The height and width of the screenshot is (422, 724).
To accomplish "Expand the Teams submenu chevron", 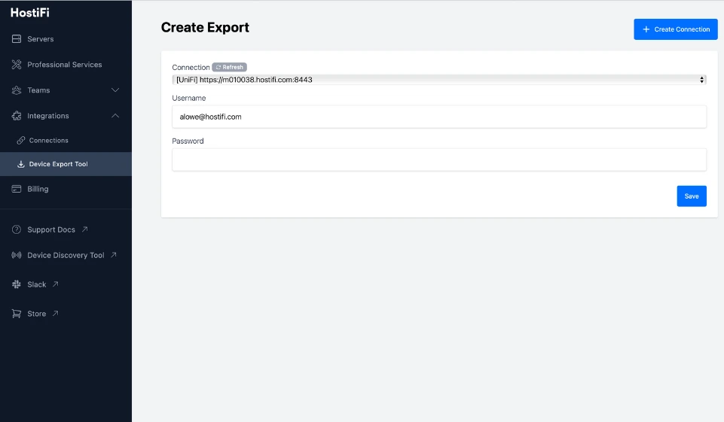I will pyautogui.click(x=115, y=90).
